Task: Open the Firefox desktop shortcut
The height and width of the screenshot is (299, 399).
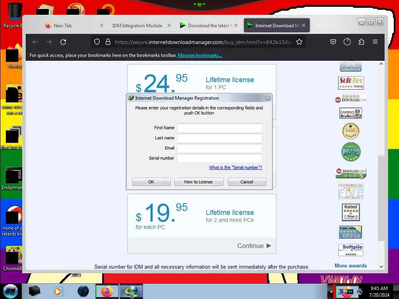Action: [x=13, y=56]
